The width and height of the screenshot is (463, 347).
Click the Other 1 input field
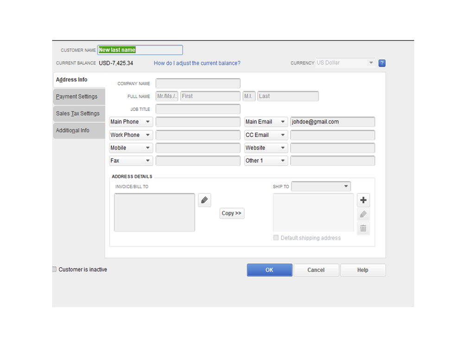pos(332,160)
